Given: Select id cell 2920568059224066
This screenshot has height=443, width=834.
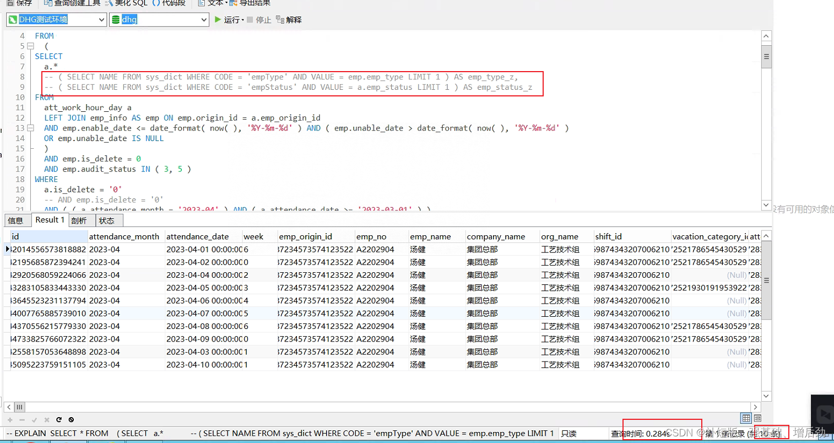Looking at the screenshot, I should 49,275.
